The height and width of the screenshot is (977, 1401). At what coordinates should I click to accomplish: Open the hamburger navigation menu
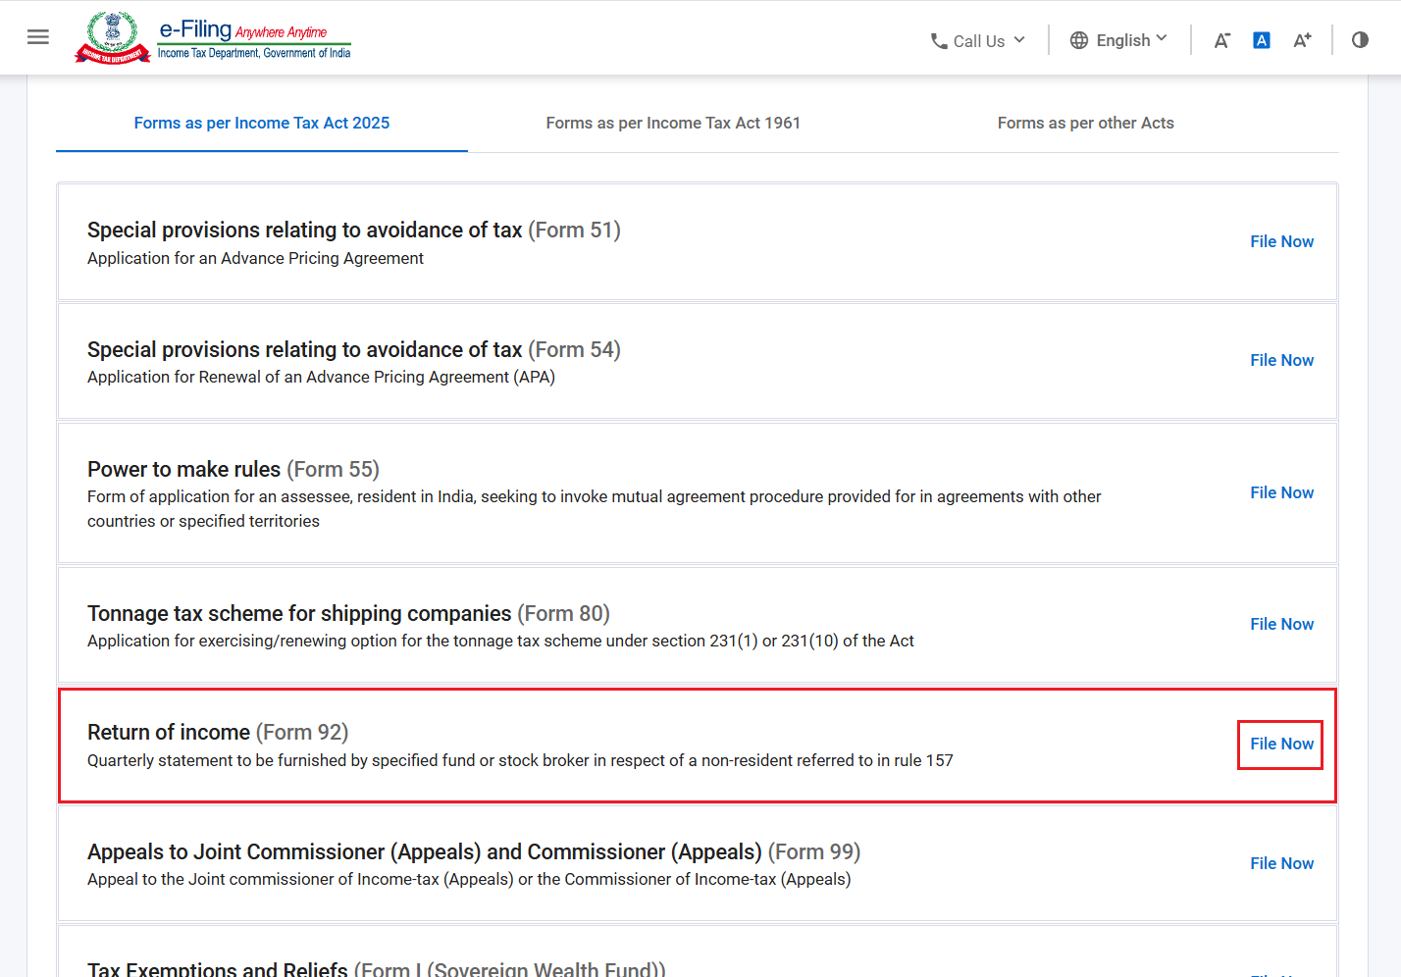[38, 37]
